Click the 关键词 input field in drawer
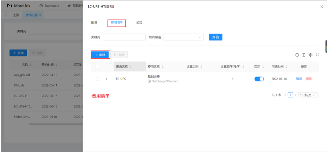Screen dimensions: 327x153 click(124, 37)
